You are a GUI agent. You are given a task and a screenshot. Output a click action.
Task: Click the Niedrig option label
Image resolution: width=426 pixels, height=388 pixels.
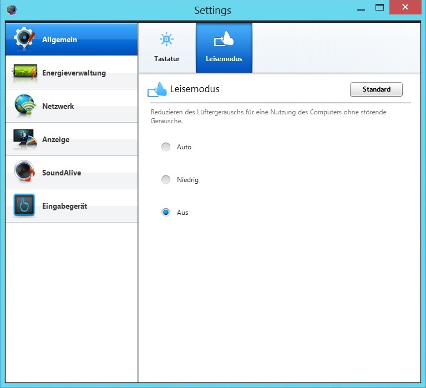tap(187, 180)
